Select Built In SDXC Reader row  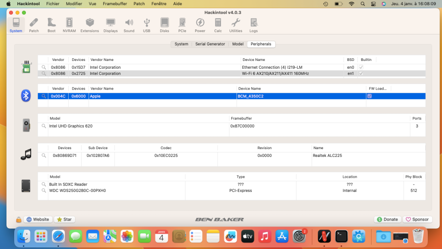click(231, 184)
